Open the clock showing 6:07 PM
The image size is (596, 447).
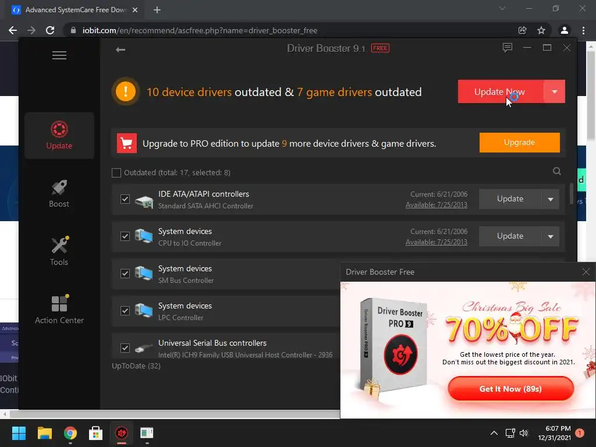point(554,433)
